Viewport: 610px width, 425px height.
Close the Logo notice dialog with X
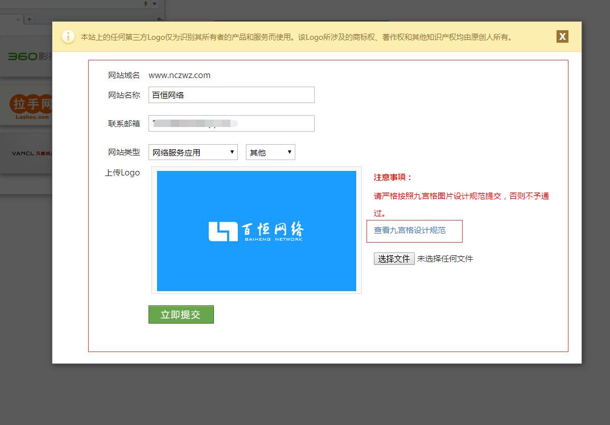tap(562, 36)
